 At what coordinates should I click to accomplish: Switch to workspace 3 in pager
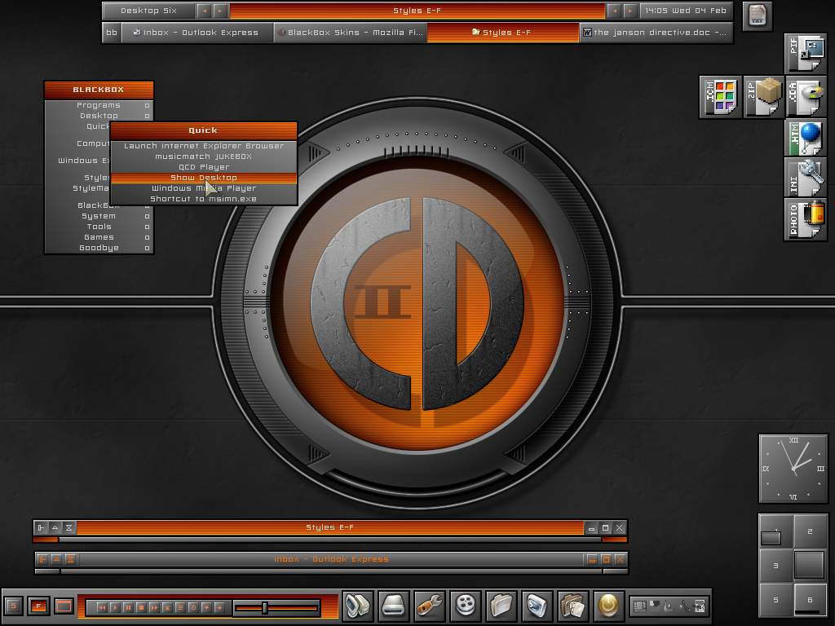click(776, 566)
